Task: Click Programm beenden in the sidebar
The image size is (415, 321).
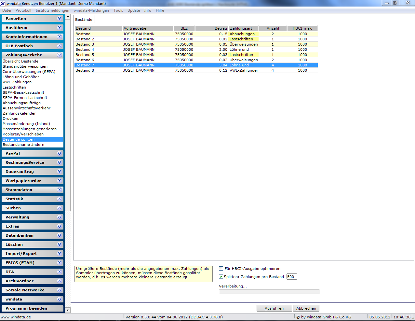Action: pyautogui.click(x=32, y=308)
